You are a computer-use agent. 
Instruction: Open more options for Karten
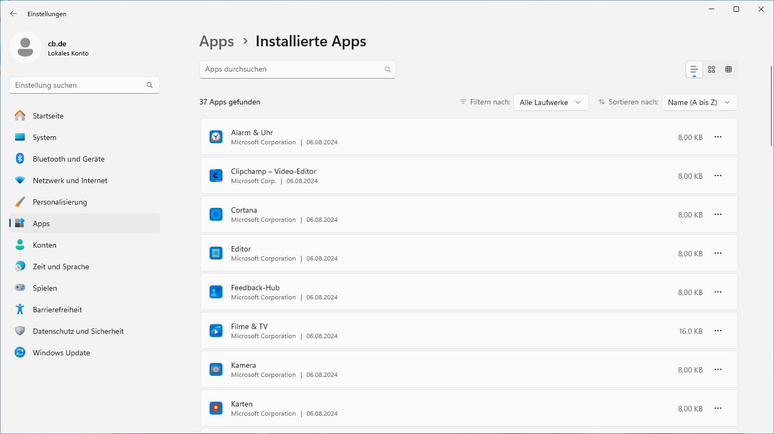(x=718, y=408)
